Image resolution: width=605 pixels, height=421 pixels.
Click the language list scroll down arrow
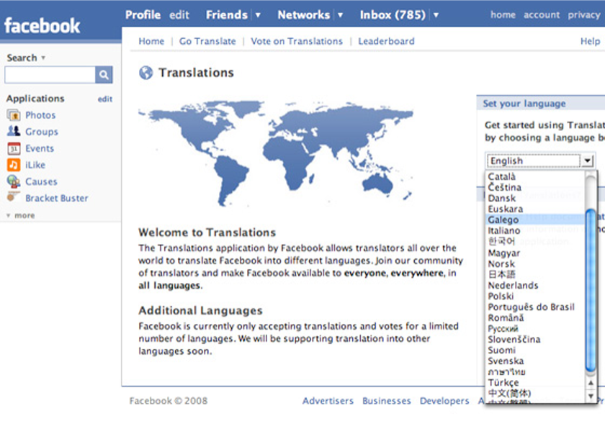pyautogui.click(x=591, y=396)
